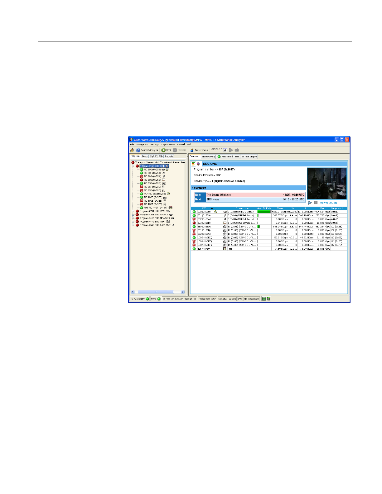Click the PMT table icon in row 4167

(225, 249)
